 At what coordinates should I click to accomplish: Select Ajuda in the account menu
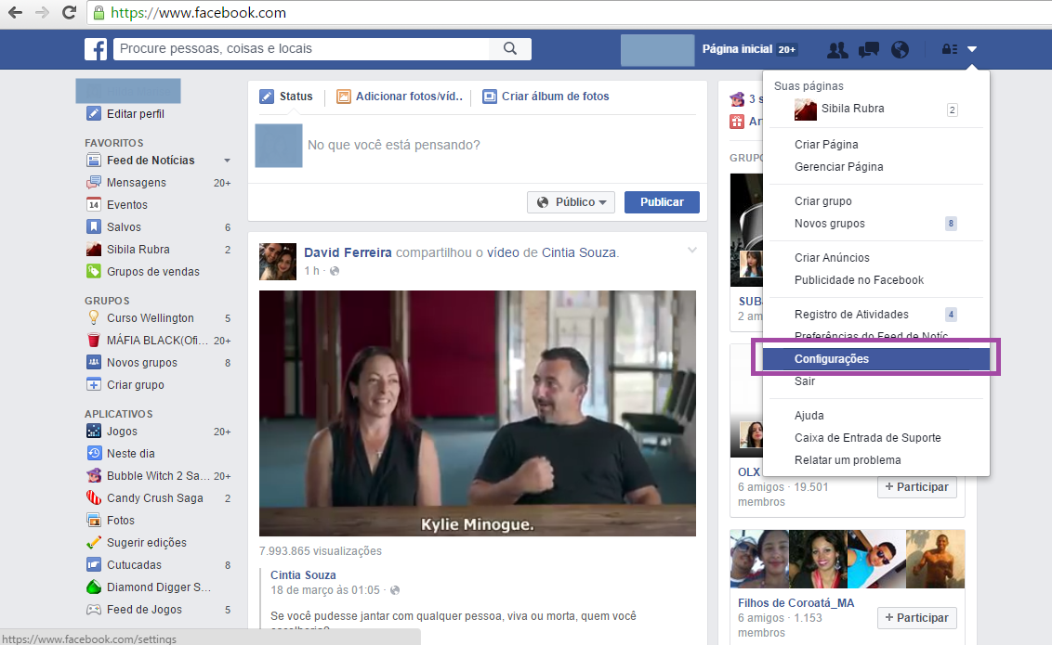coord(809,415)
